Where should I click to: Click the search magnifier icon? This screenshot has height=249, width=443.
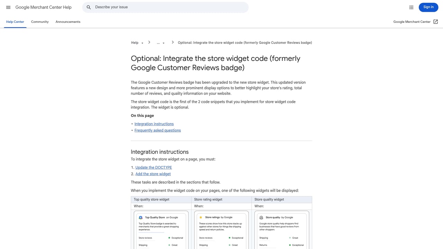89,7
